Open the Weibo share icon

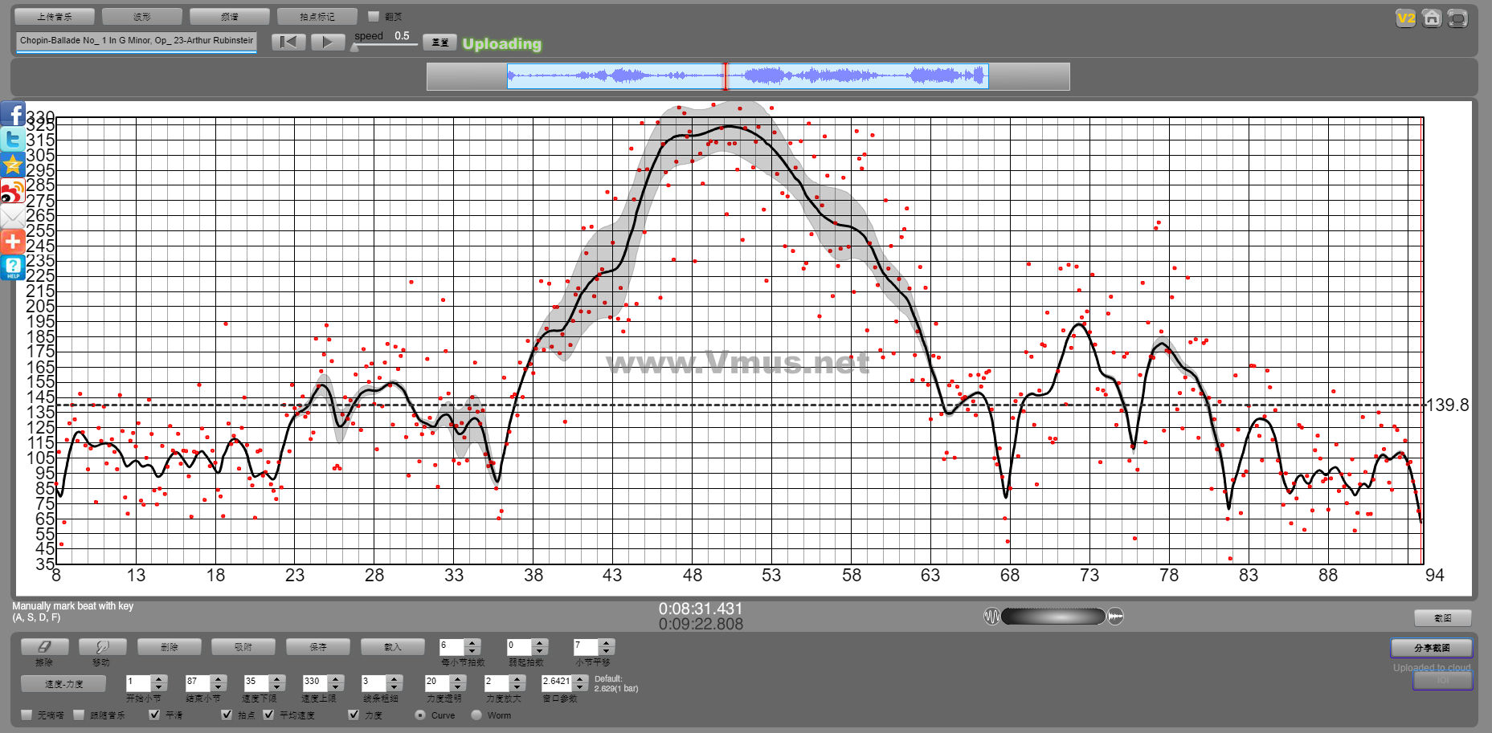click(x=13, y=191)
